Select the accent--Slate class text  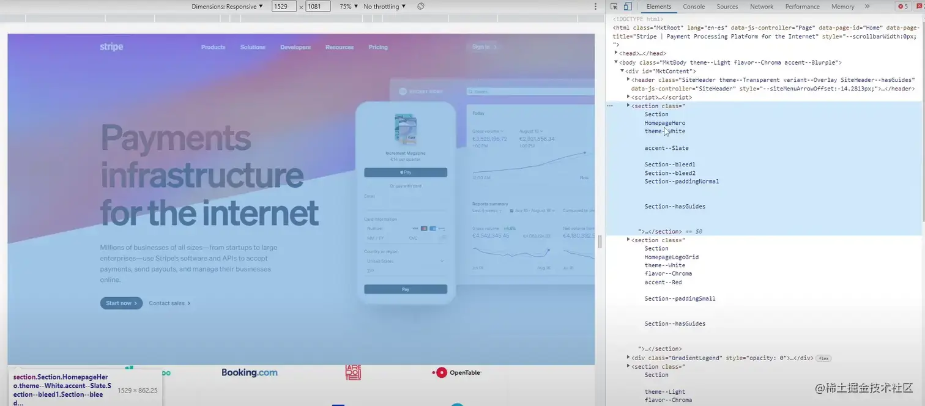click(666, 148)
